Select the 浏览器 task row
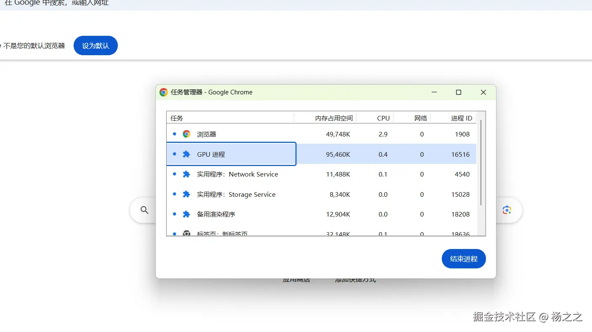Image resolution: width=592 pixels, height=332 pixels. pos(321,134)
